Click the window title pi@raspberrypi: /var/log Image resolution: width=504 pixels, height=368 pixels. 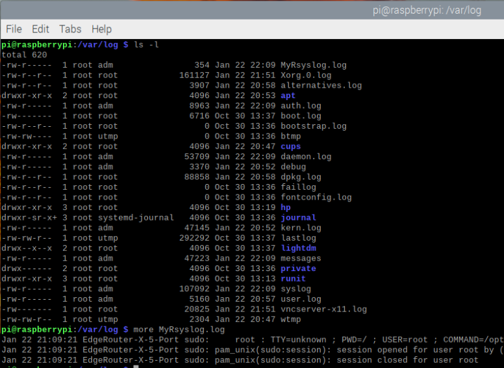tap(427, 10)
